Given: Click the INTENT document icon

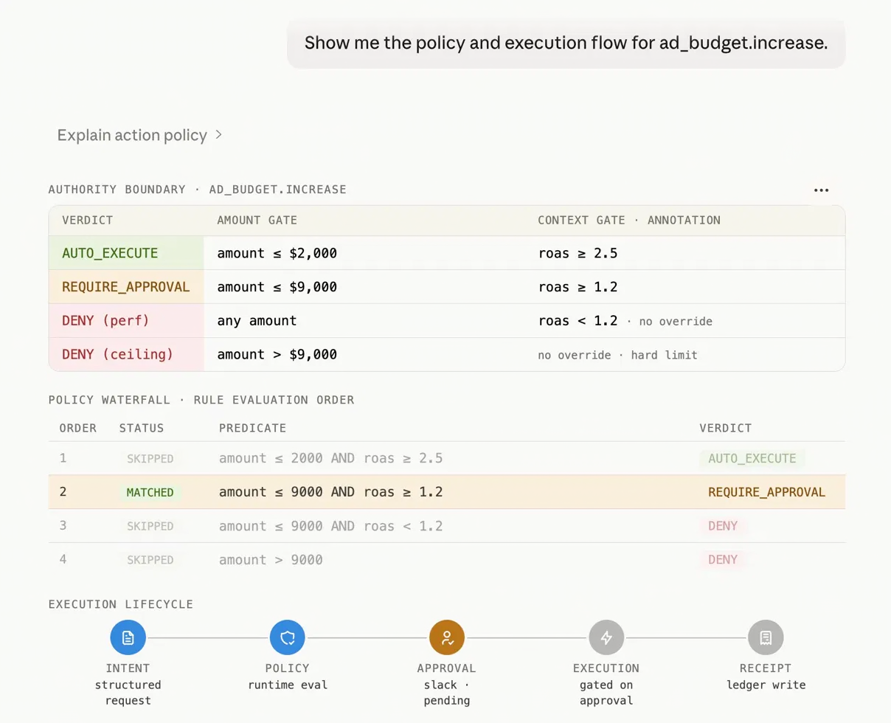Looking at the screenshot, I should click(x=128, y=637).
